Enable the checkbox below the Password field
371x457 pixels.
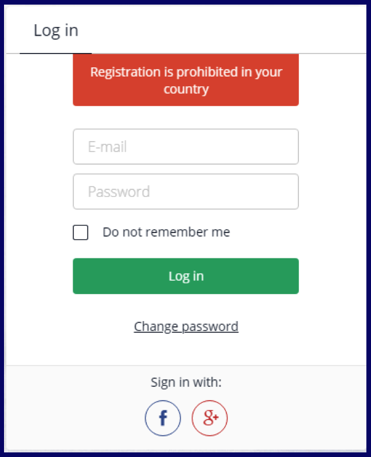coord(81,233)
